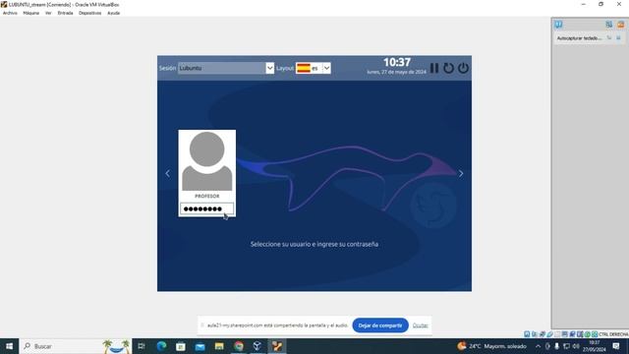Open Task View on the taskbar
This screenshot has height=354, width=629.
(x=142, y=346)
